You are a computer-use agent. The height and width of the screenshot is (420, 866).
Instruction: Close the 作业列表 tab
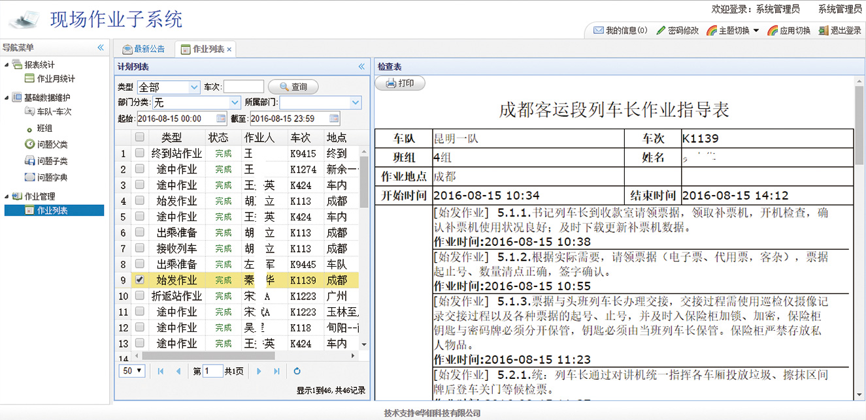pos(229,50)
